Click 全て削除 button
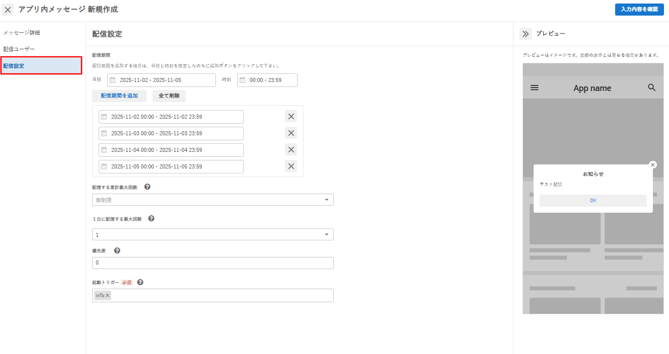The width and height of the screenshot is (669, 354). [x=169, y=96]
